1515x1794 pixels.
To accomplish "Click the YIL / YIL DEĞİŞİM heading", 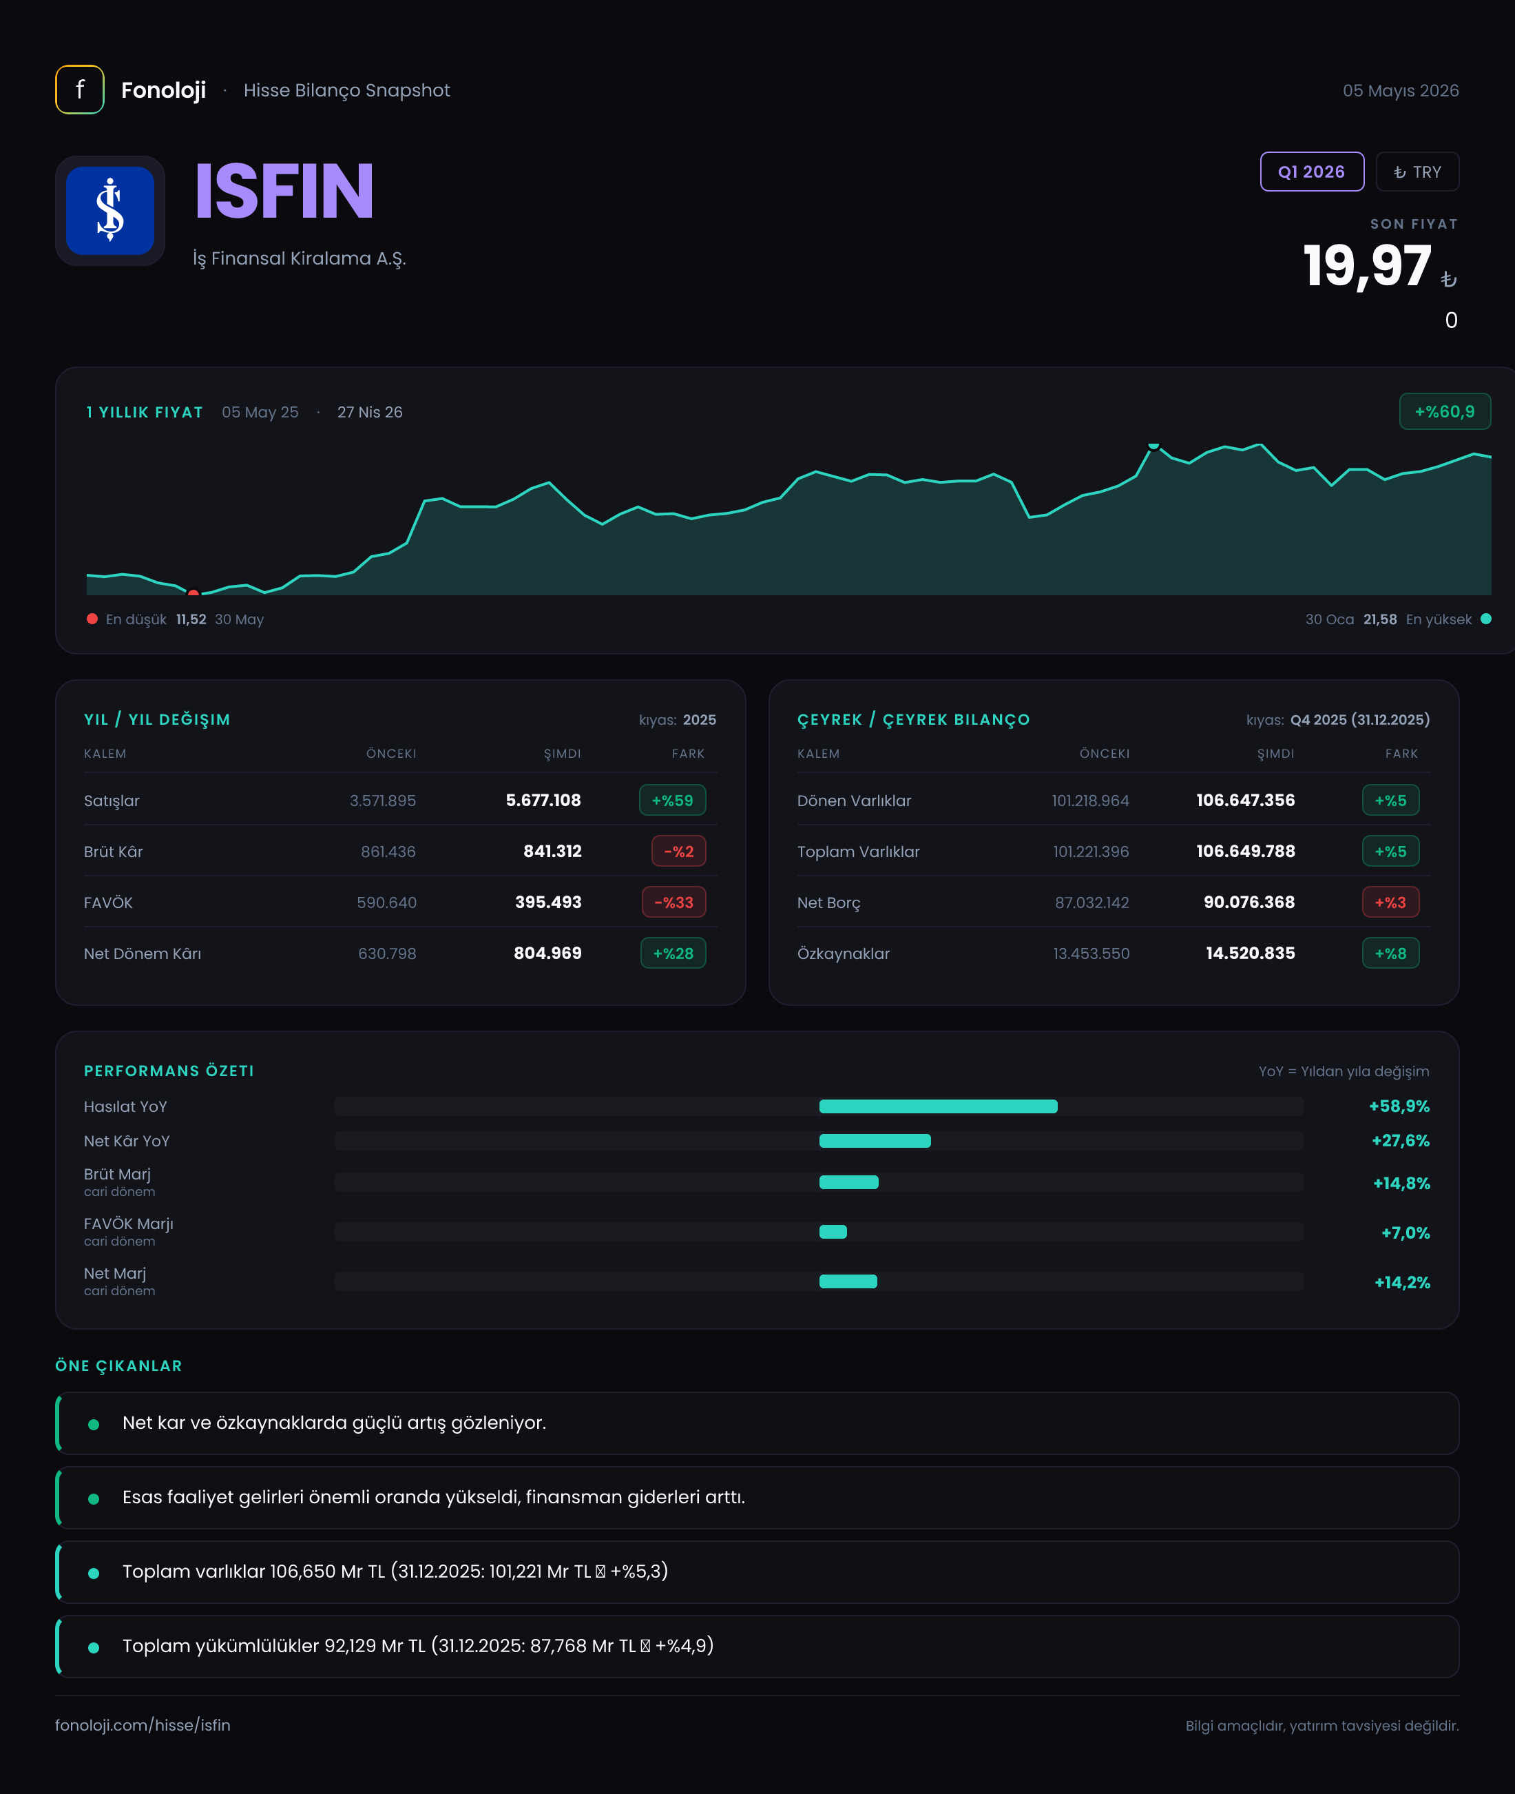I will [x=157, y=719].
